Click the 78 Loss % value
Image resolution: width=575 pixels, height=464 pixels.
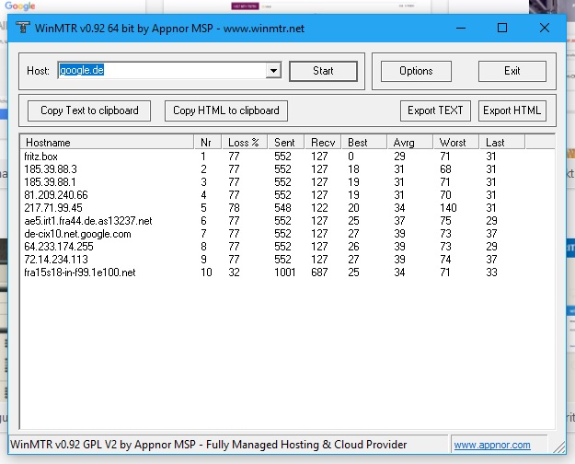[x=234, y=208]
